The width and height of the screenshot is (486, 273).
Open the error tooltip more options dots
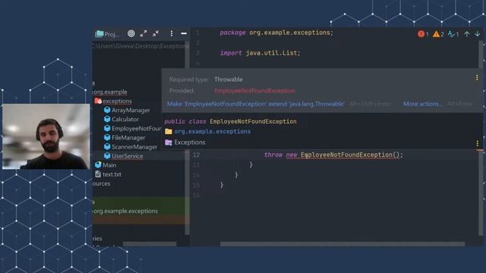[477, 77]
